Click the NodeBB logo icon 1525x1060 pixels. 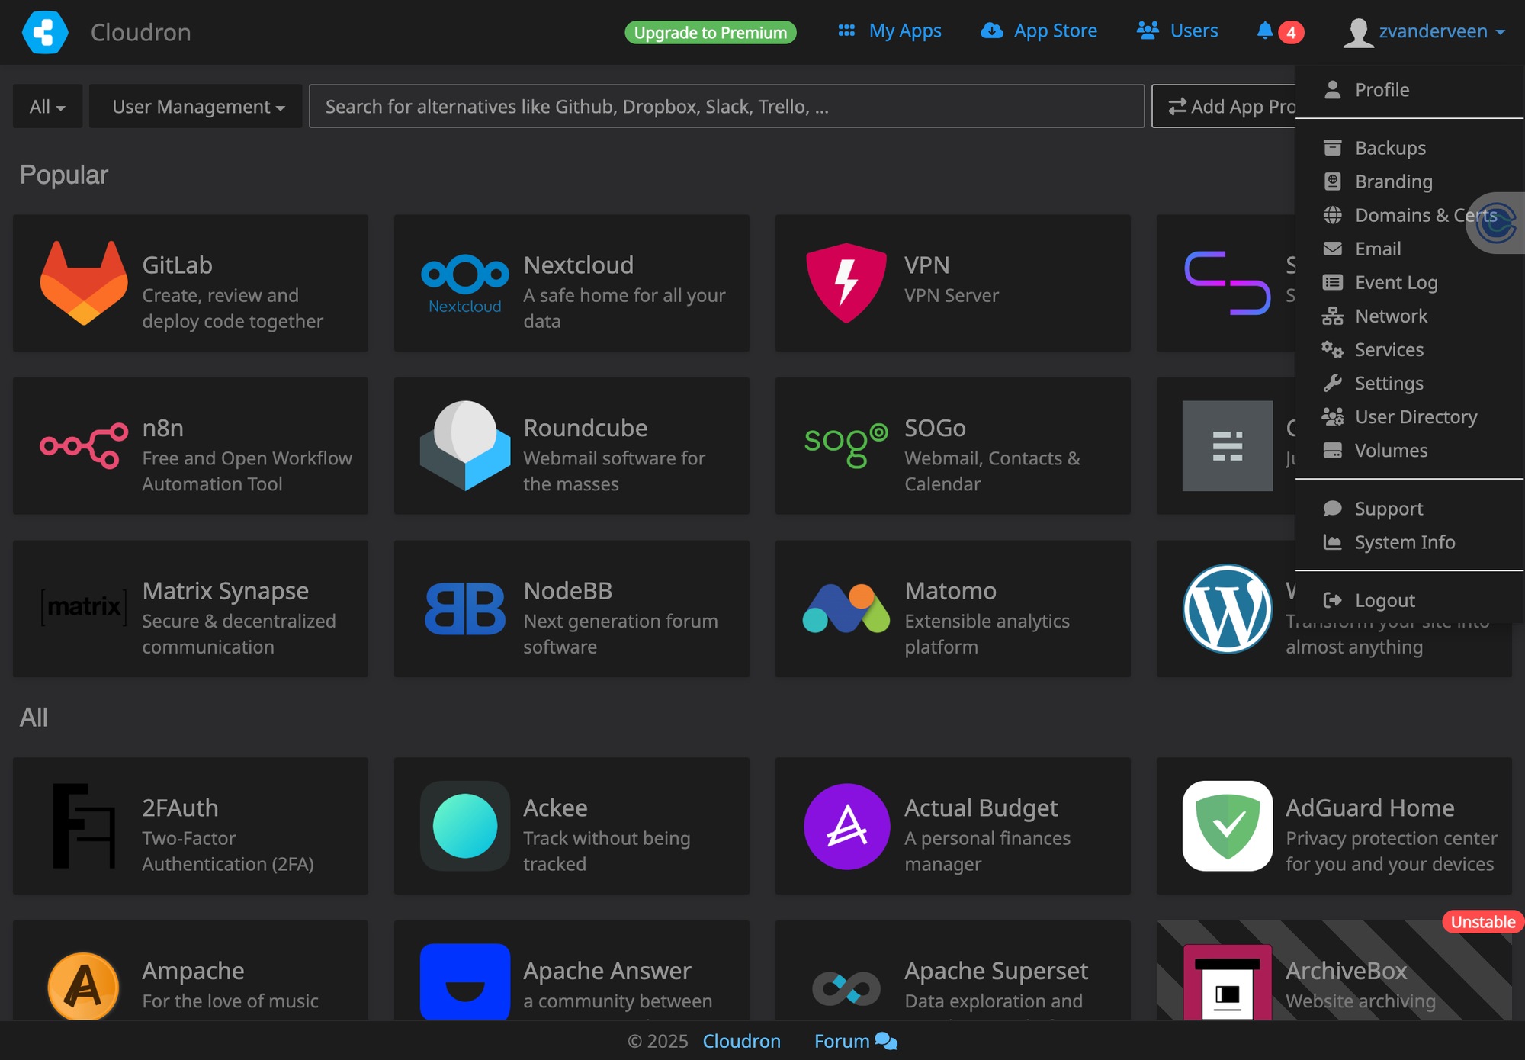click(x=464, y=609)
